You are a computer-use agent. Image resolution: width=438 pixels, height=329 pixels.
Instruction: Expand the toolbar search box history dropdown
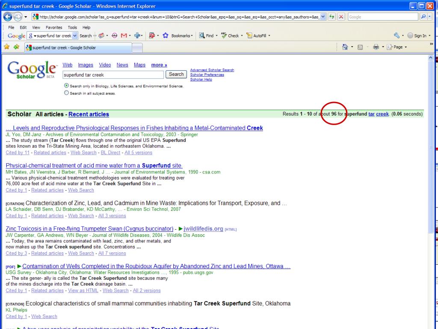point(75,36)
